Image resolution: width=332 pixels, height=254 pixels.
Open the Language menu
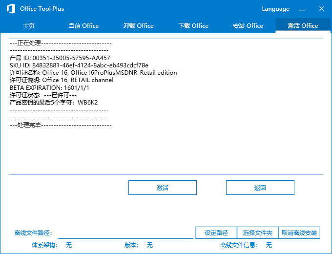pyautogui.click(x=275, y=9)
